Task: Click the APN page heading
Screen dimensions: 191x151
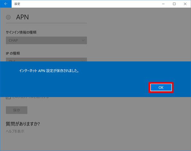Action: (23, 17)
